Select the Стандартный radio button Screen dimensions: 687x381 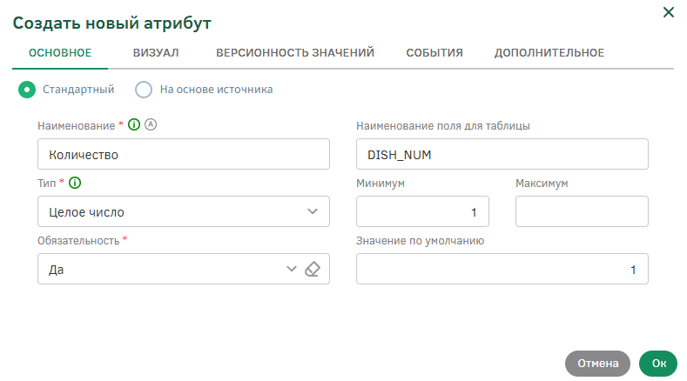[x=27, y=90]
